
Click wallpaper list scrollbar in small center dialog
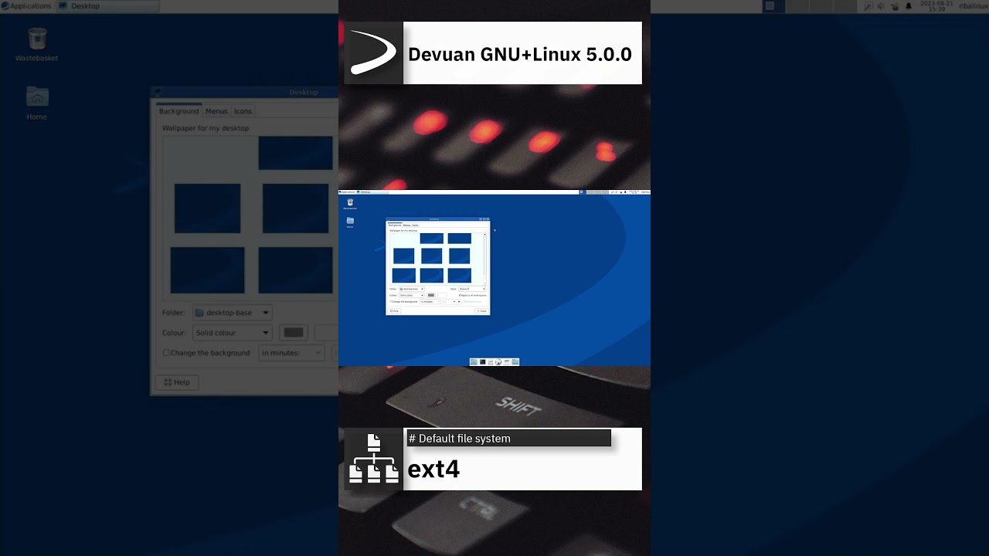coord(485,259)
